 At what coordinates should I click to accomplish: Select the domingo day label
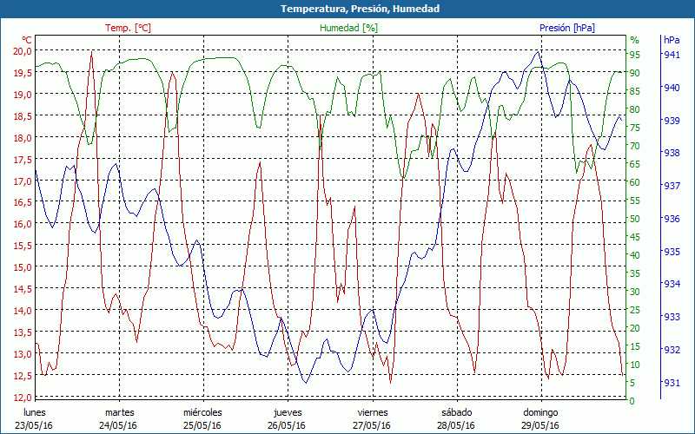pyautogui.click(x=540, y=412)
